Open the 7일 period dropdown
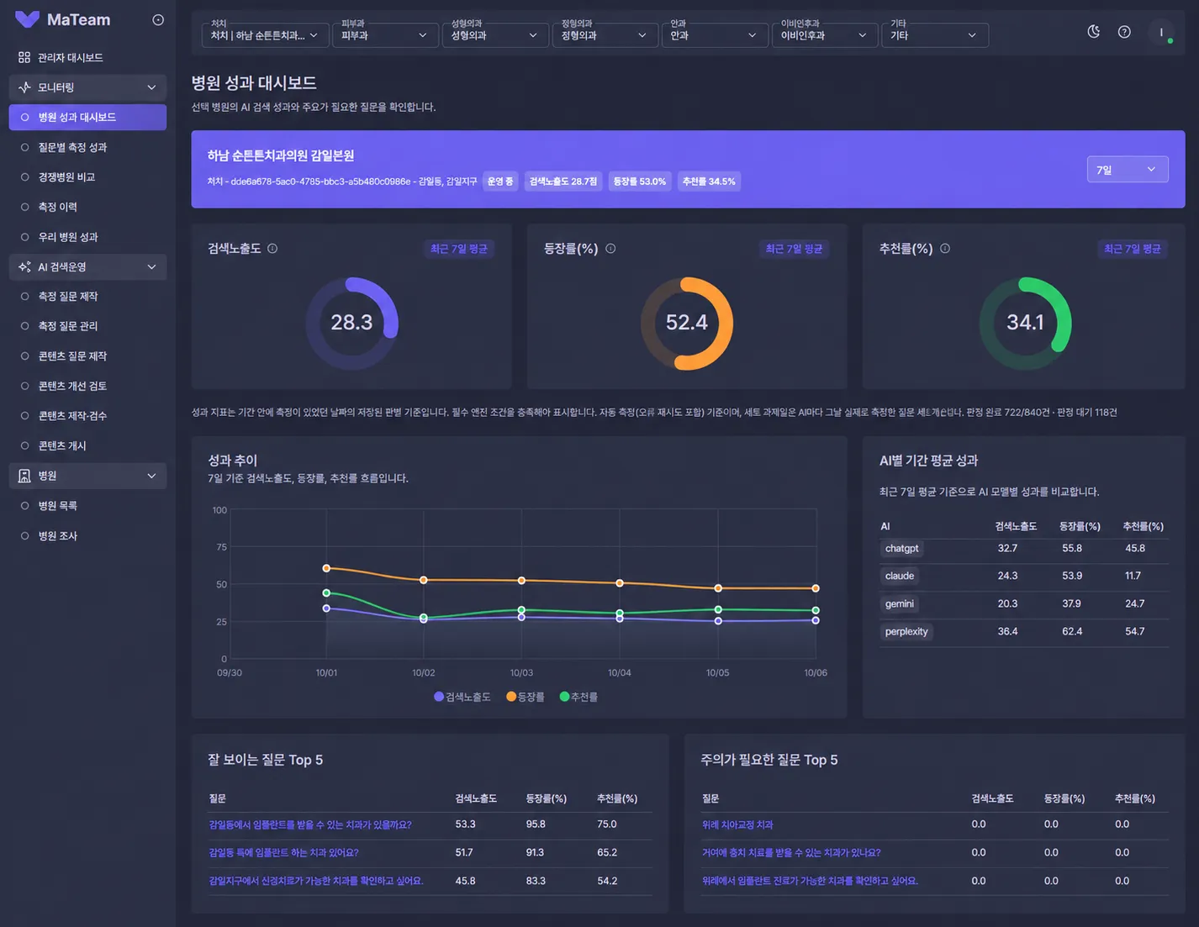This screenshot has width=1199, height=927. pyautogui.click(x=1128, y=170)
